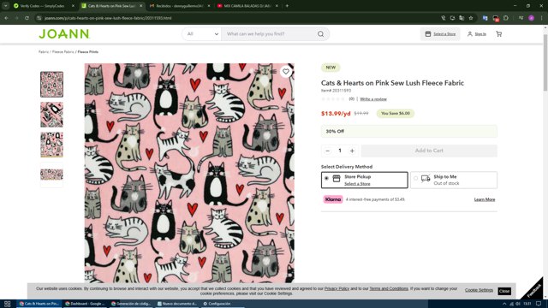Switch to MIX CAMILA BALADAS tab
548x308 pixels.
[247, 6]
